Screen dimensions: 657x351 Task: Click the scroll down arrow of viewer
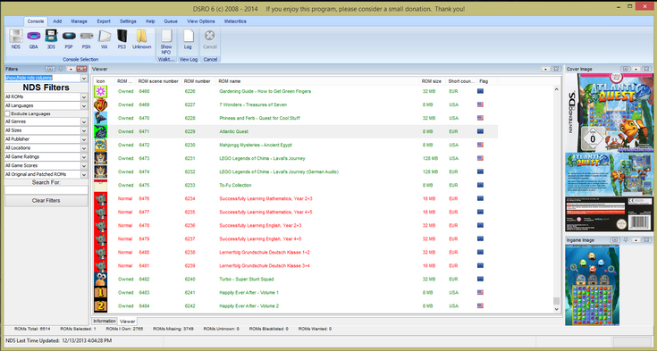click(x=556, y=309)
